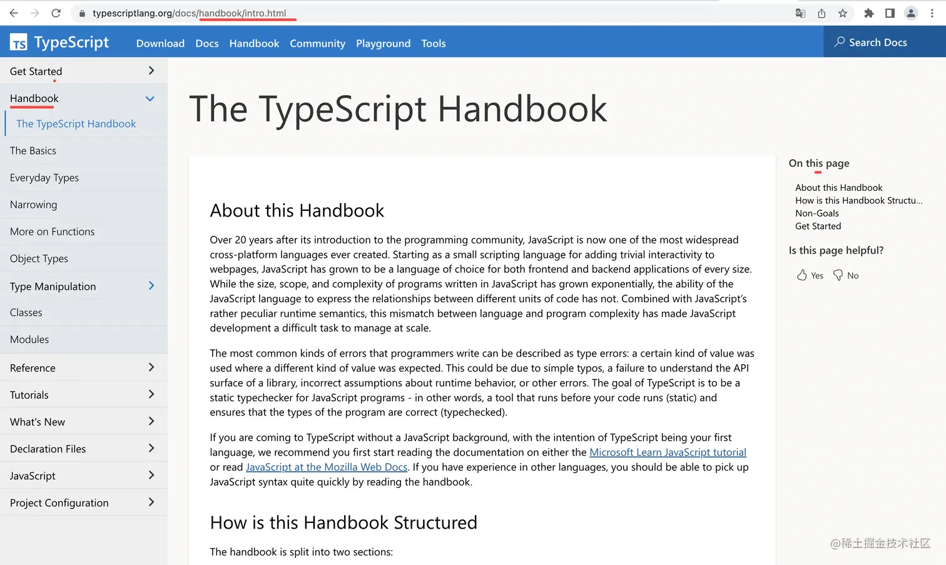The width and height of the screenshot is (946, 565).
Task: Open Narrowing sidebar page
Action: point(33,205)
